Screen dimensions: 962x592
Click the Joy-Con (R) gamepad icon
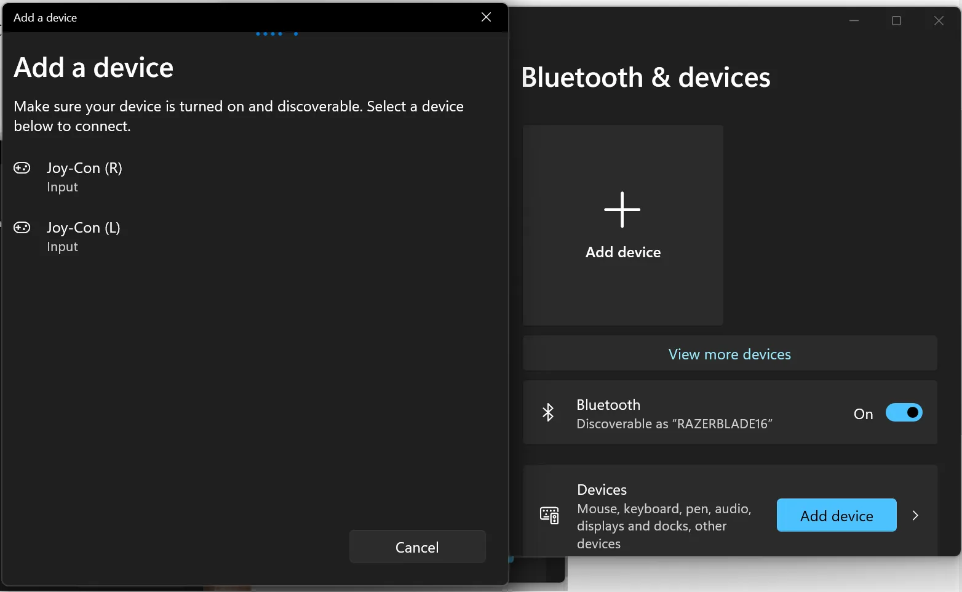coord(22,168)
